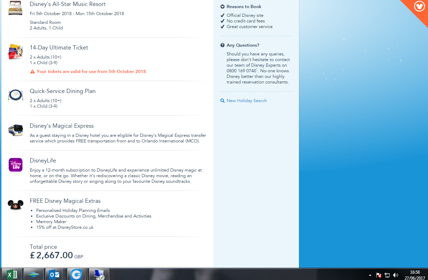Click the 14-Day Ultimate Ticket cards icon
The image size is (428, 280).
coord(16,52)
